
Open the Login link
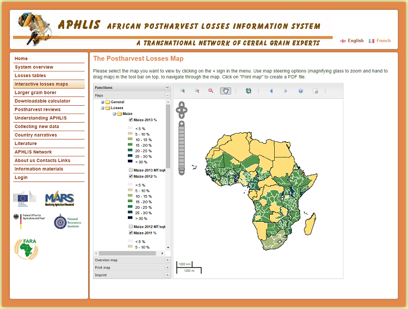click(49, 178)
